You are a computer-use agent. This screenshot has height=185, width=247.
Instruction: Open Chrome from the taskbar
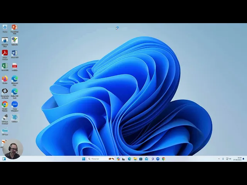tap(164, 159)
